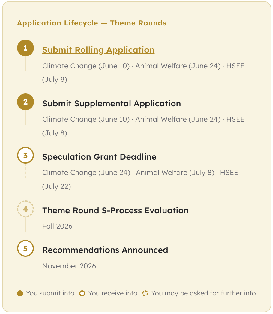The width and height of the screenshot is (273, 314).
Task: Click the 'You submit info' legend label
Action: [50, 293]
